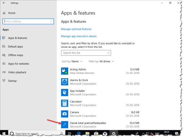The image size is (184, 138).
Task: Select the Camera entry name
Action: point(74,112)
